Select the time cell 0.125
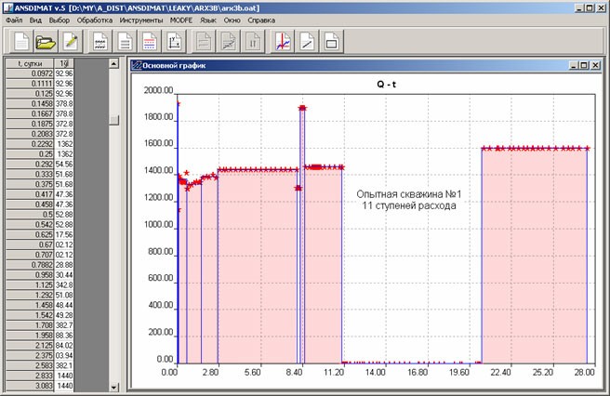This screenshot has width=610, height=396. pyautogui.click(x=30, y=94)
